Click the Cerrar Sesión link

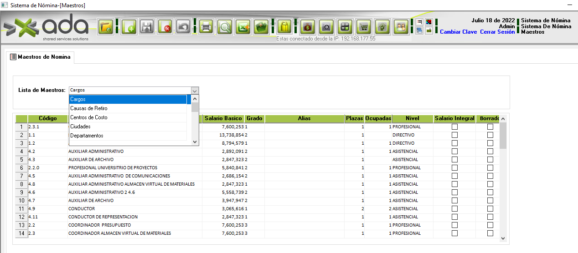497,32
